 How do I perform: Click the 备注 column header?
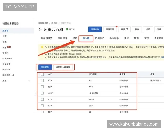tap(152, 74)
